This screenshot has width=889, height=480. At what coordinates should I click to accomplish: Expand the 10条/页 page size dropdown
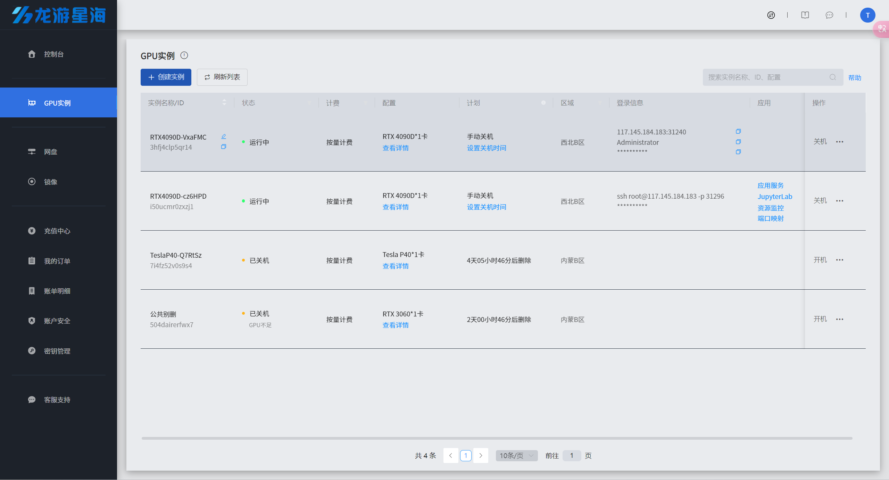pos(516,455)
